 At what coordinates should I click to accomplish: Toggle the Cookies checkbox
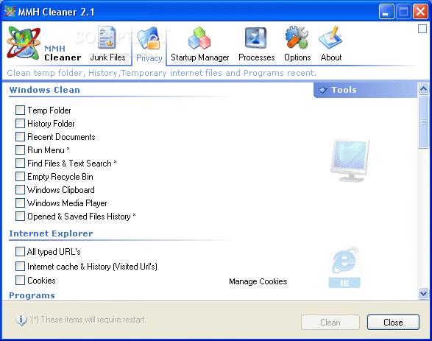pos(20,281)
